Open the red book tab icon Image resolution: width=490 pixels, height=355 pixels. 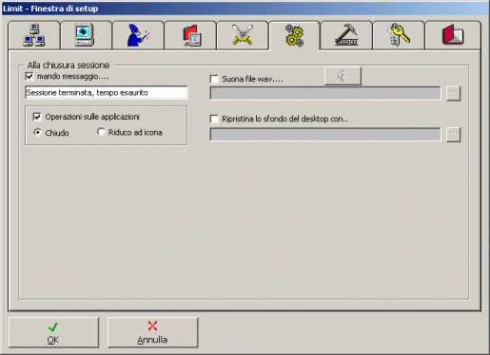[453, 35]
